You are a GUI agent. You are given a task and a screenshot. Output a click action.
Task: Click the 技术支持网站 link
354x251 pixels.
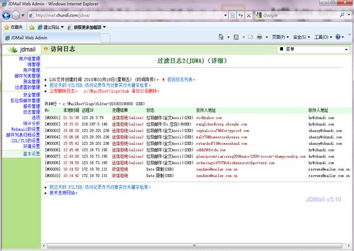[x=63, y=193]
